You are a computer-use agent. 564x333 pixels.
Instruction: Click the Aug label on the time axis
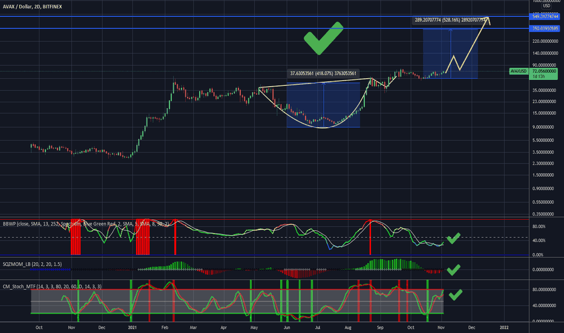[x=348, y=328]
